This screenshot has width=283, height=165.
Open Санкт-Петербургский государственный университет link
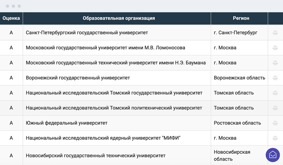click(x=87, y=33)
